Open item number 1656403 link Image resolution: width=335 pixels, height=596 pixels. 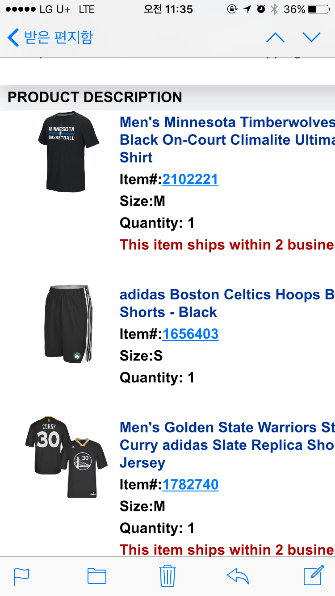(190, 334)
